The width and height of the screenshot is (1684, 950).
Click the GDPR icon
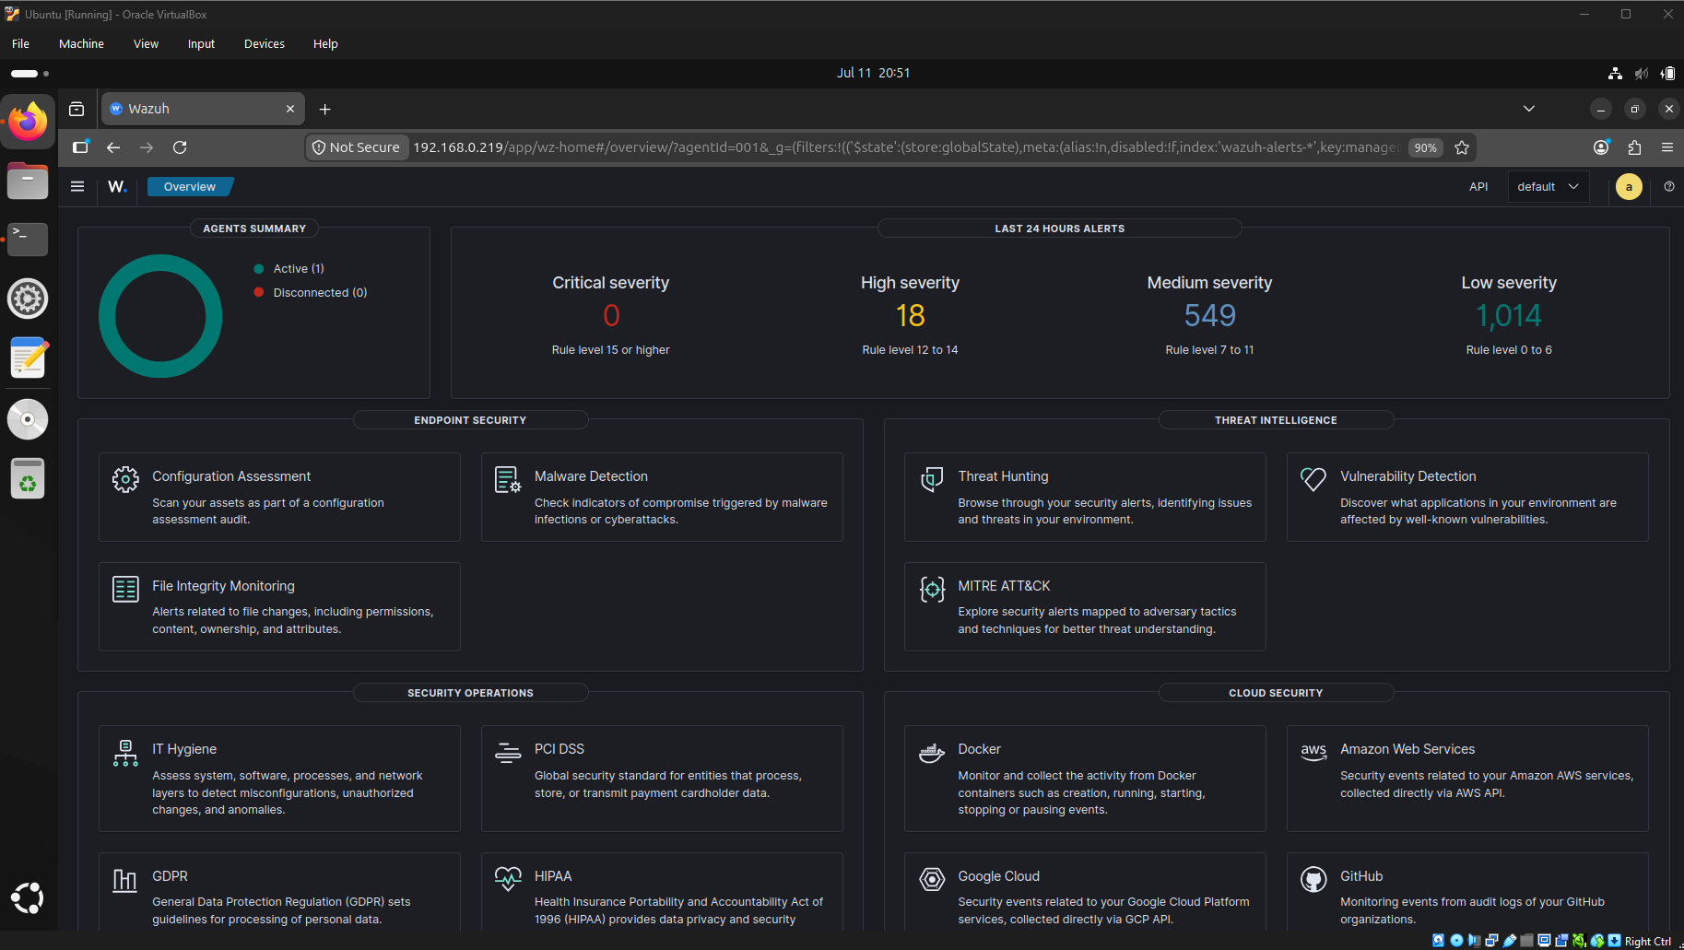click(x=125, y=880)
